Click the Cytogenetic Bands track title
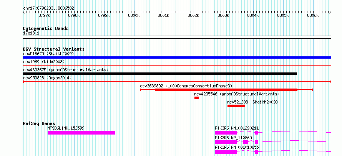 (x=46, y=28)
